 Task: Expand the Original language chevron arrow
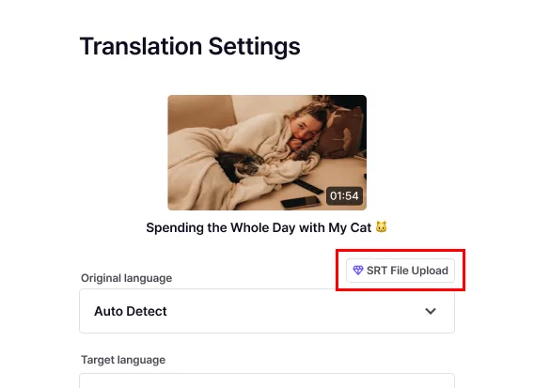(x=431, y=311)
